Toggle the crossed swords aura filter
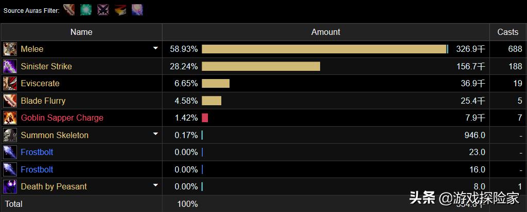This screenshot has height=212, width=527. (x=103, y=10)
